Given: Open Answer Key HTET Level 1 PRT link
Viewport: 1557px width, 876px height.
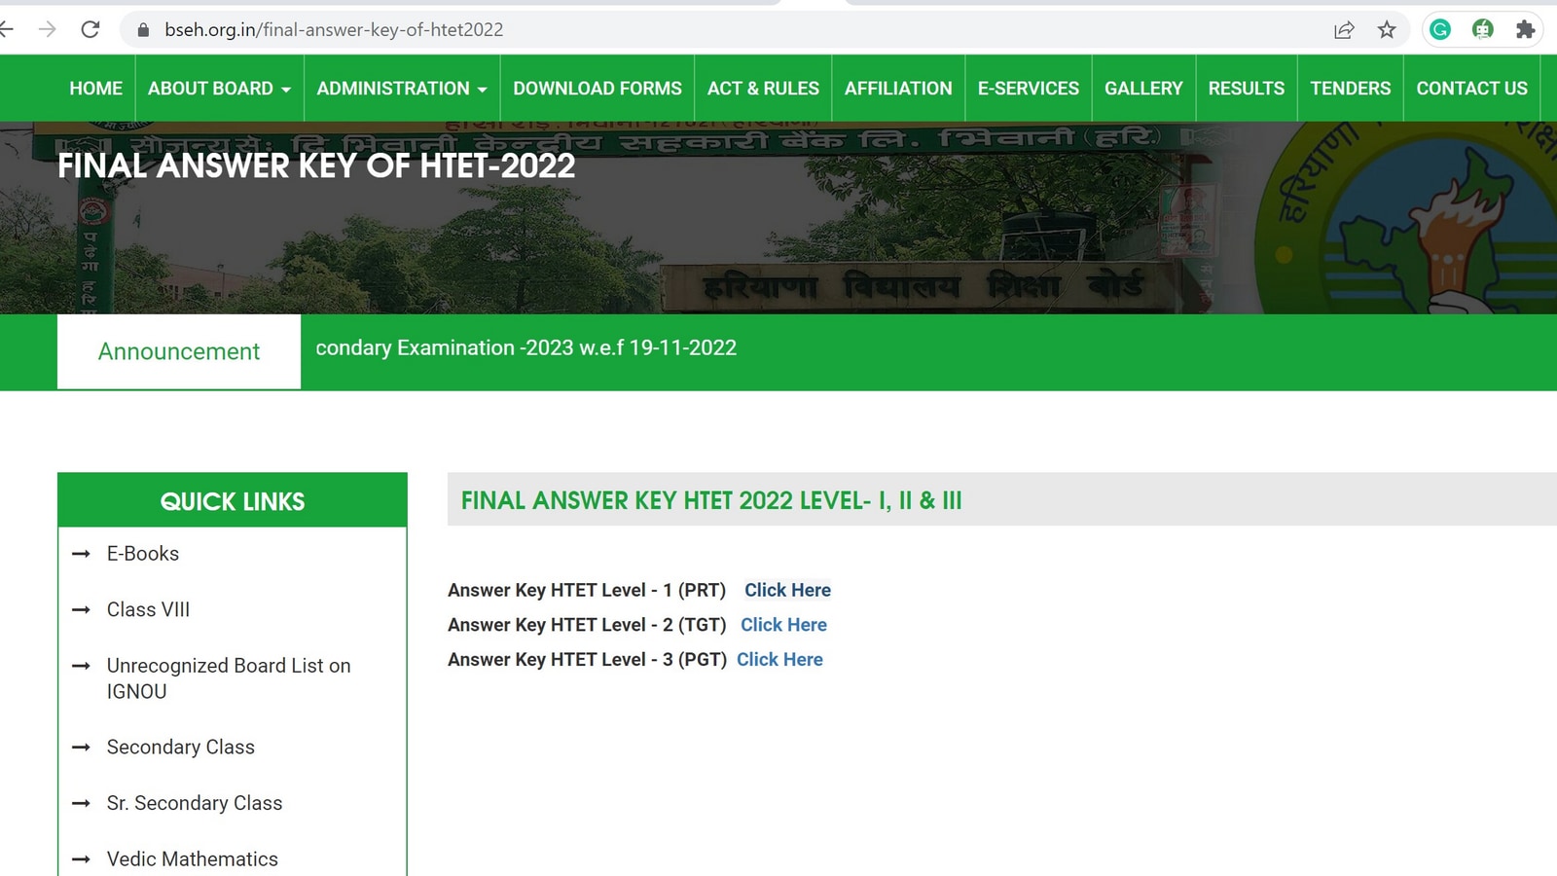Looking at the screenshot, I should point(787,590).
